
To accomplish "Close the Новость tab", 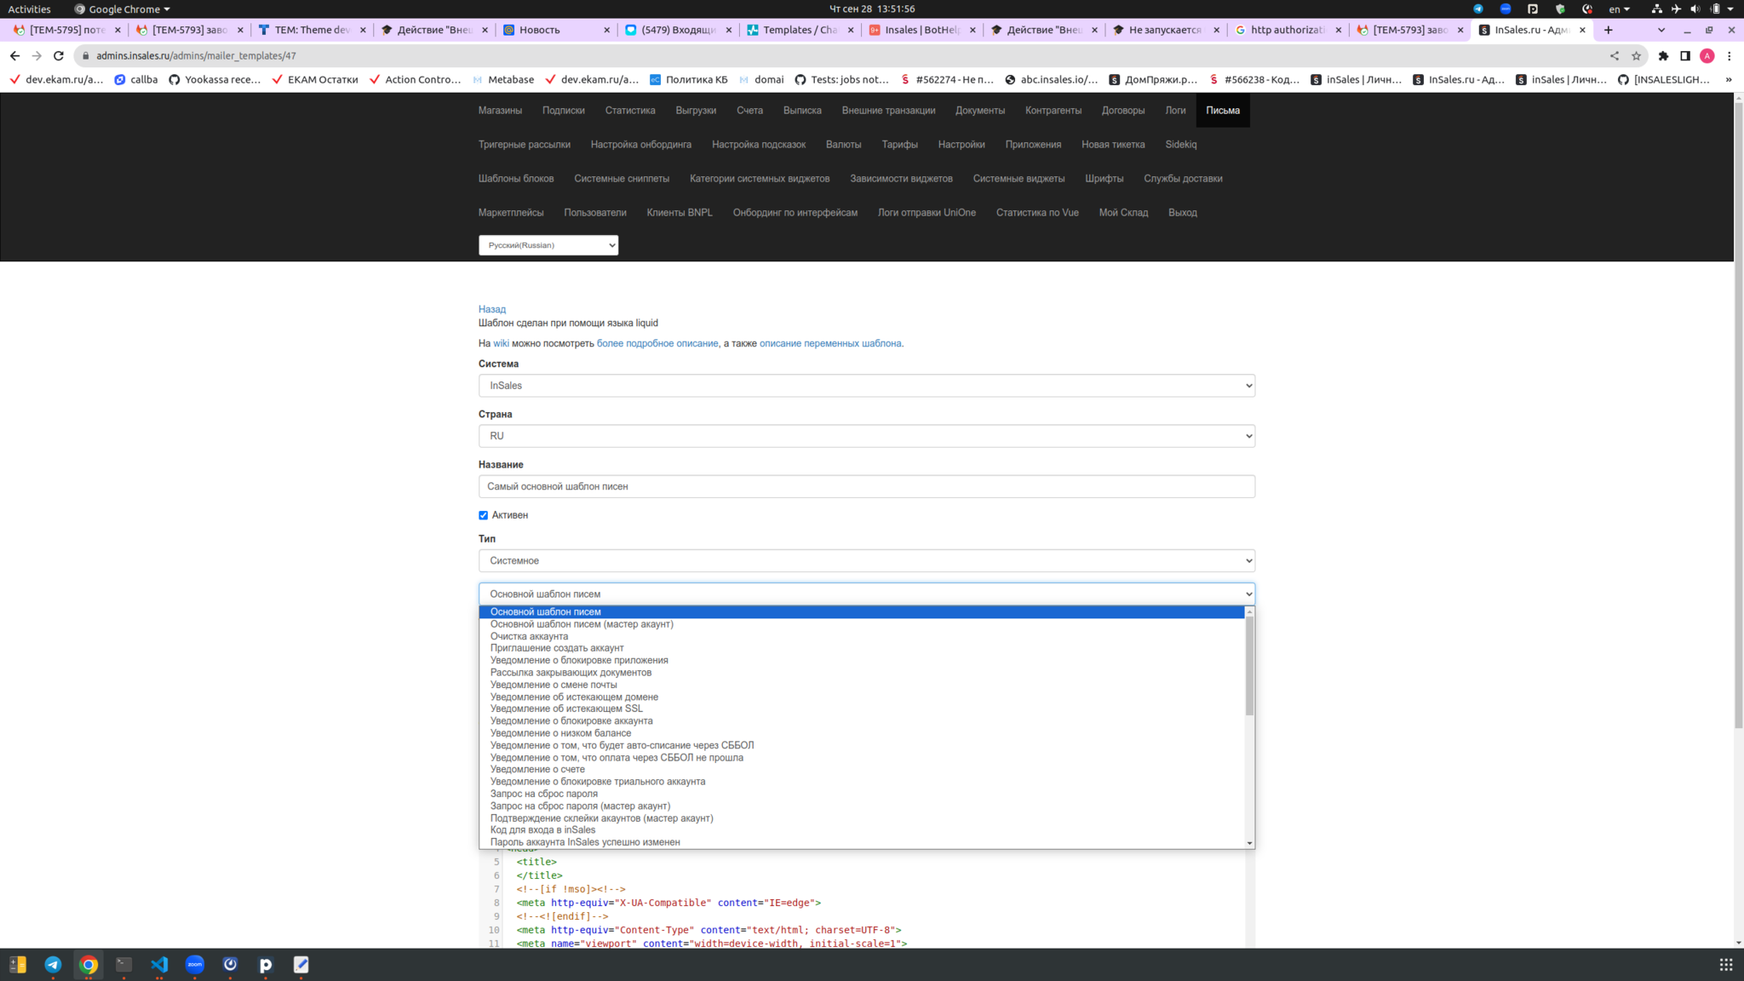I will 607,30.
